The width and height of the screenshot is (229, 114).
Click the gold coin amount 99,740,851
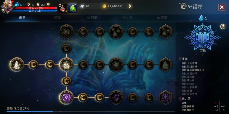115,6
